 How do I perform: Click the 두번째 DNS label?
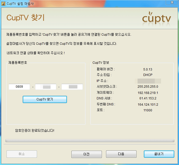(x=106, y=104)
